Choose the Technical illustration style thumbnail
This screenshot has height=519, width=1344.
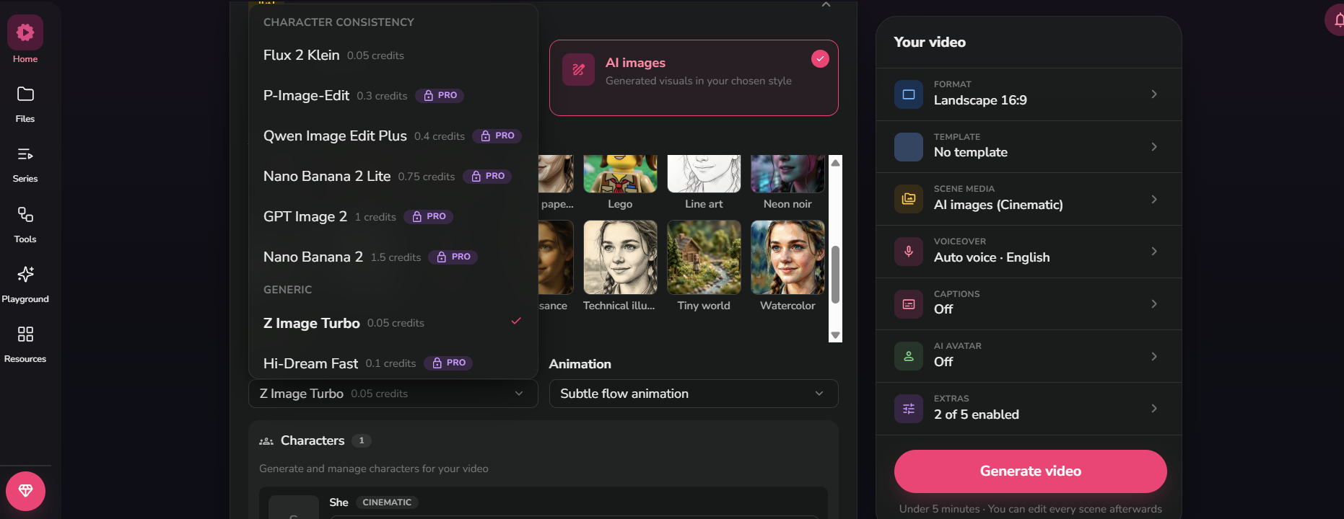coord(620,257)
